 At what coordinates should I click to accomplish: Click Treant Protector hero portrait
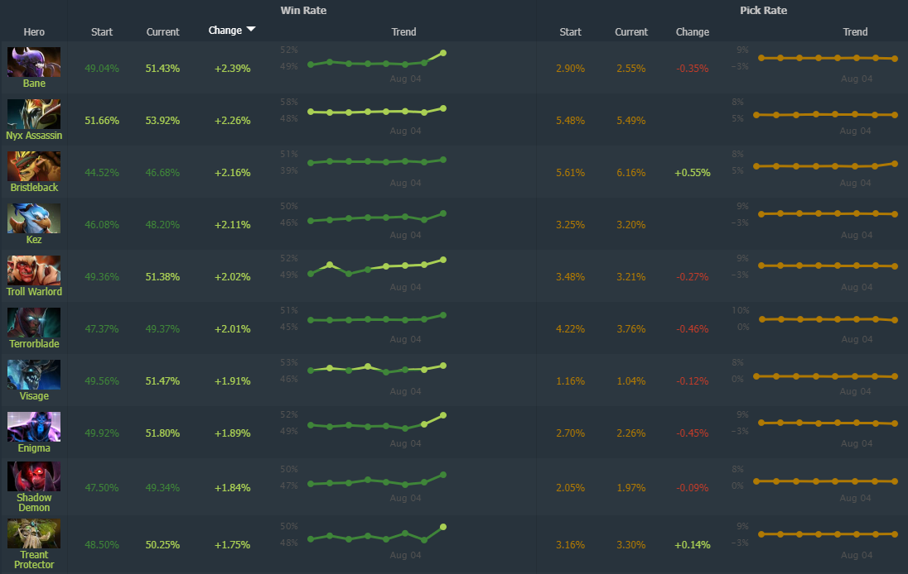(x=34, y=533)
